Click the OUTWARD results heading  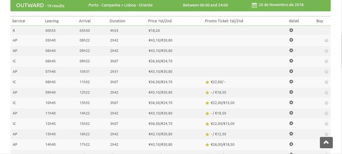pyautogui.click(x=40, y=5)
